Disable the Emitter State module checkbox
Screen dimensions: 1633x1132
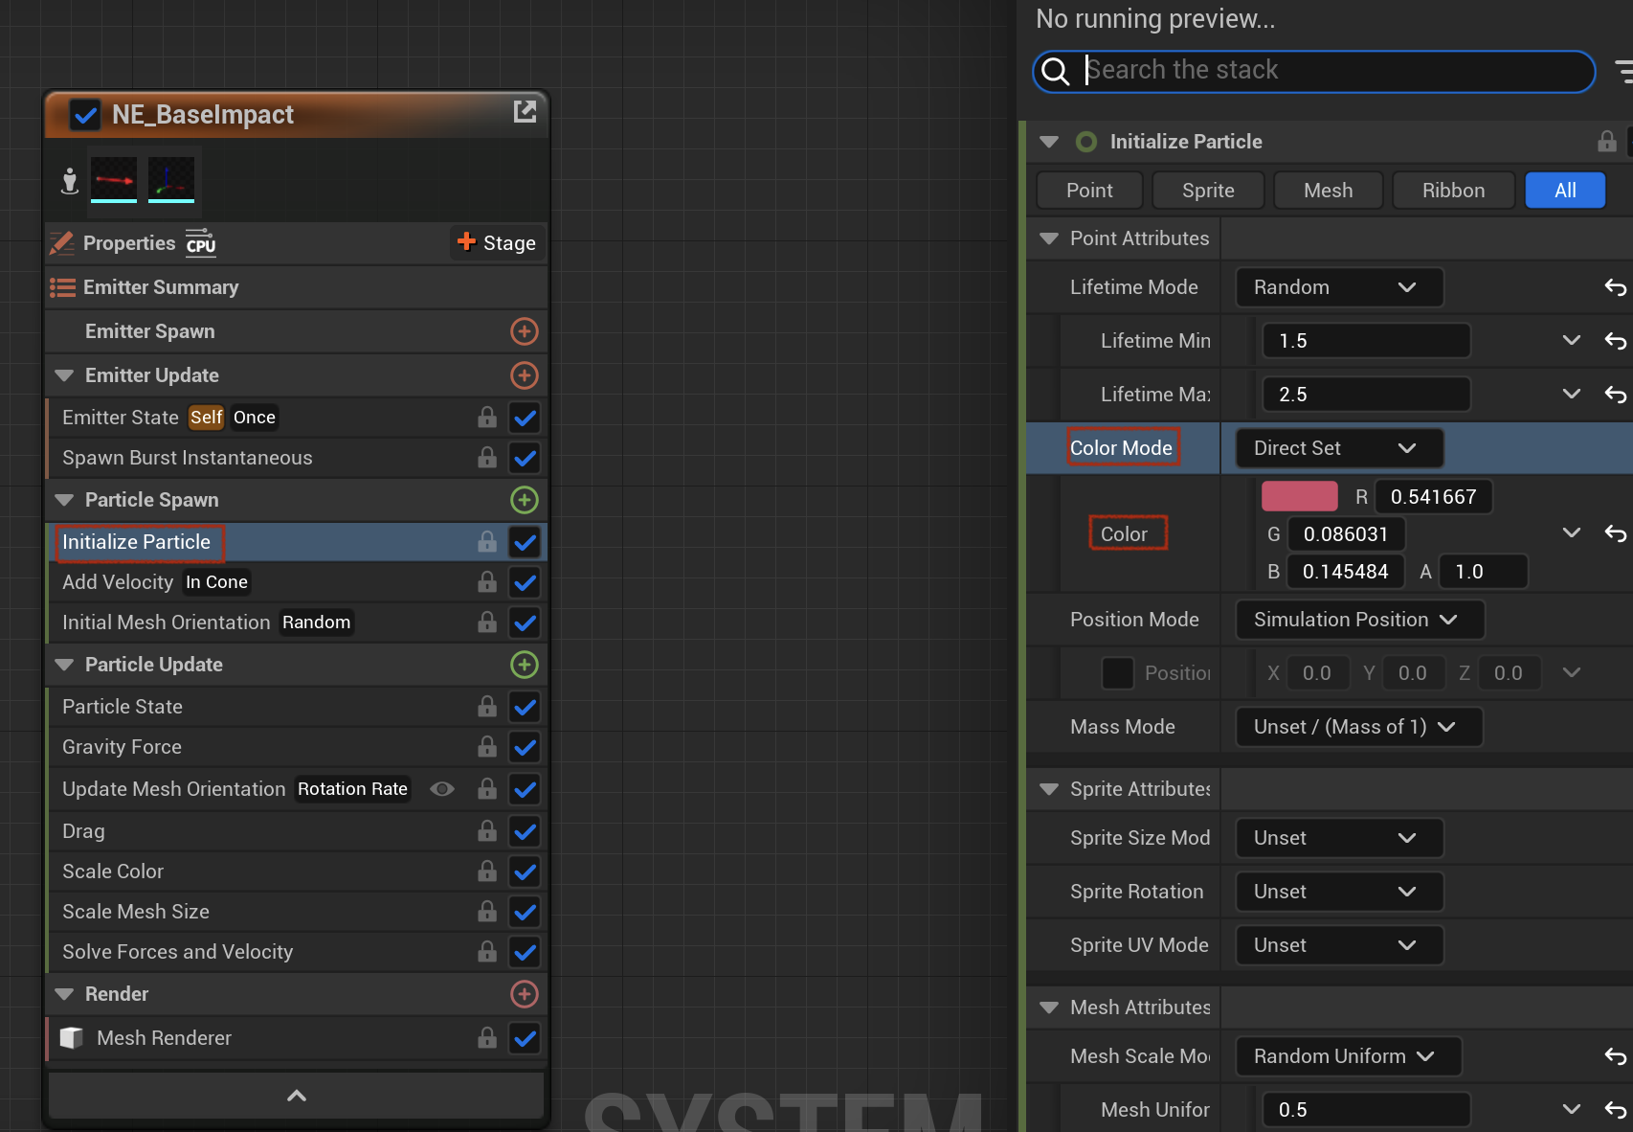(525, 418)
